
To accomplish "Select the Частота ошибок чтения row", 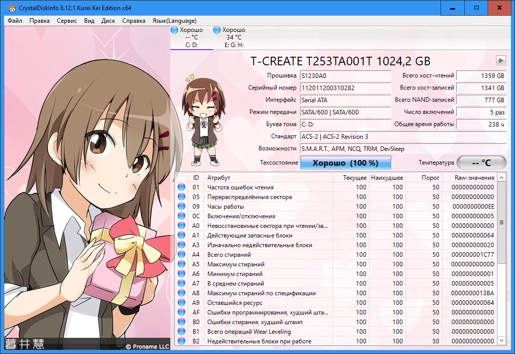I will coord(337,187).
